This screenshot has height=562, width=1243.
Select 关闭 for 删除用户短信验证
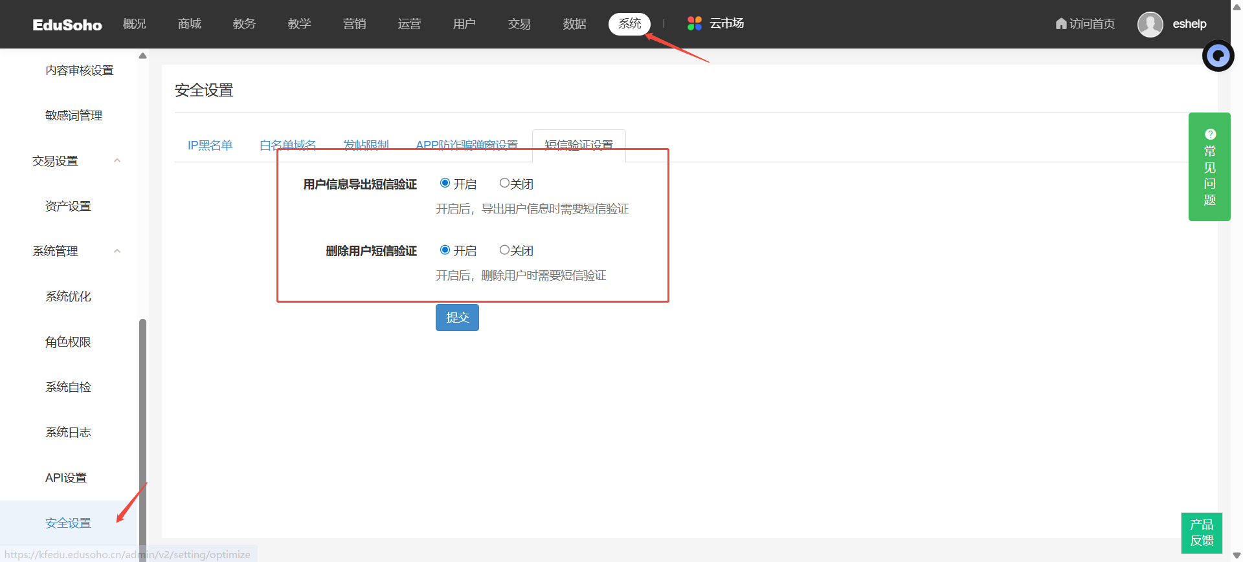pos(504,250)
